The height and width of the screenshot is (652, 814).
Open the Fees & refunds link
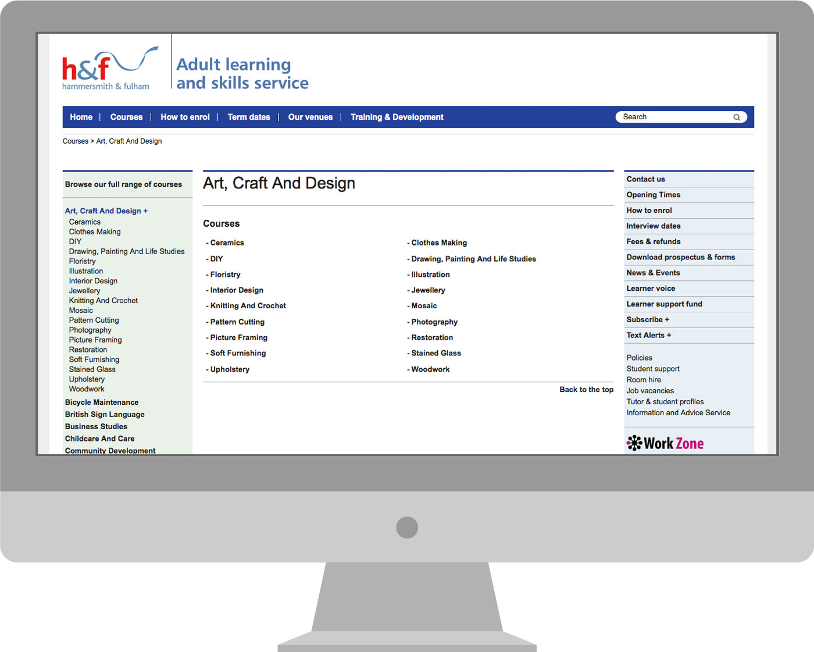654,241
